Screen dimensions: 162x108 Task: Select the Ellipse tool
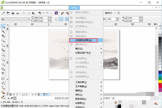pos(3,60)
